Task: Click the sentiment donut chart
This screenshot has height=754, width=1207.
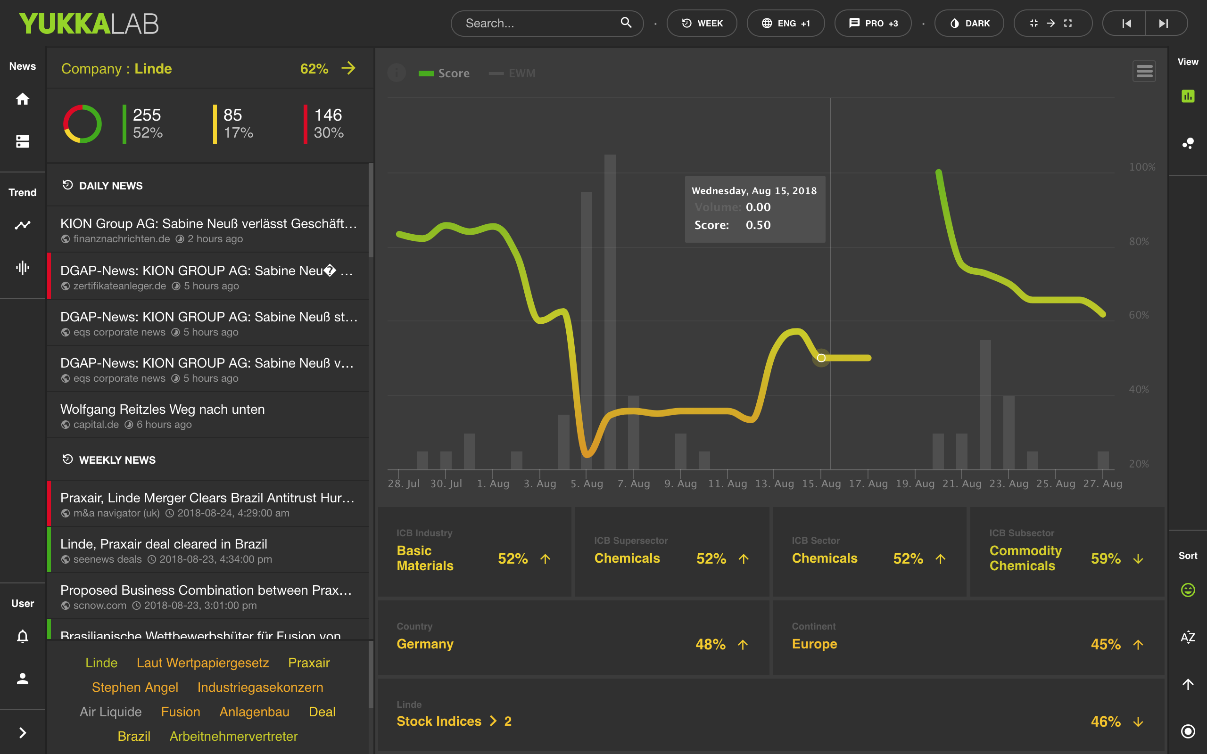Action: 83,123
